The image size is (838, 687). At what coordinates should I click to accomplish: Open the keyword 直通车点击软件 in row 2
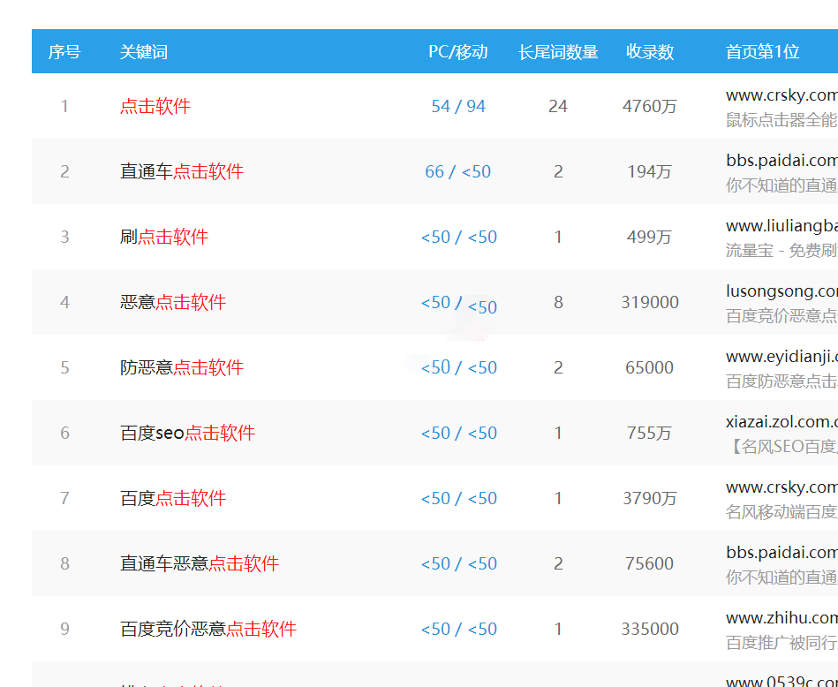click(x=182, y=171)
